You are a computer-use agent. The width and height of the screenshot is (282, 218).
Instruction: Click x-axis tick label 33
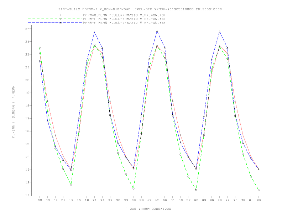126,200
